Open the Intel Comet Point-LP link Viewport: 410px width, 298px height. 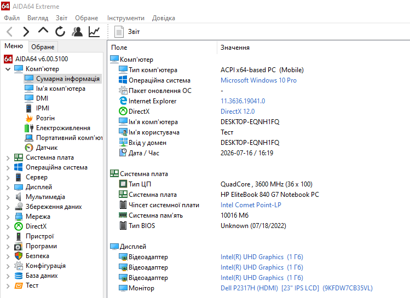click(251, 205)
